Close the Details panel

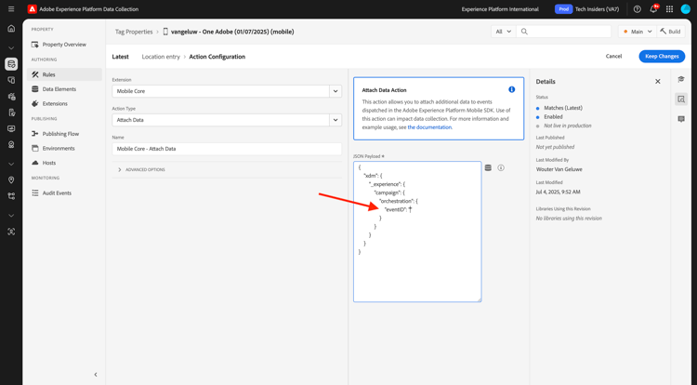pos(658,81)
